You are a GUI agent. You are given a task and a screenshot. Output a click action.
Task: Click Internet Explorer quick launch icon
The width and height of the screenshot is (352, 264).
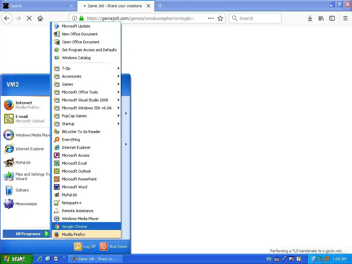point(40,259)
